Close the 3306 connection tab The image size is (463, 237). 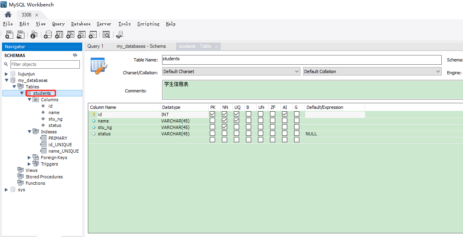tap(37, 15)
